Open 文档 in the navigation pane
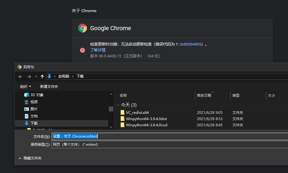Screen dimensions: 288x173 pyautogui.click(x=34, y=116)
